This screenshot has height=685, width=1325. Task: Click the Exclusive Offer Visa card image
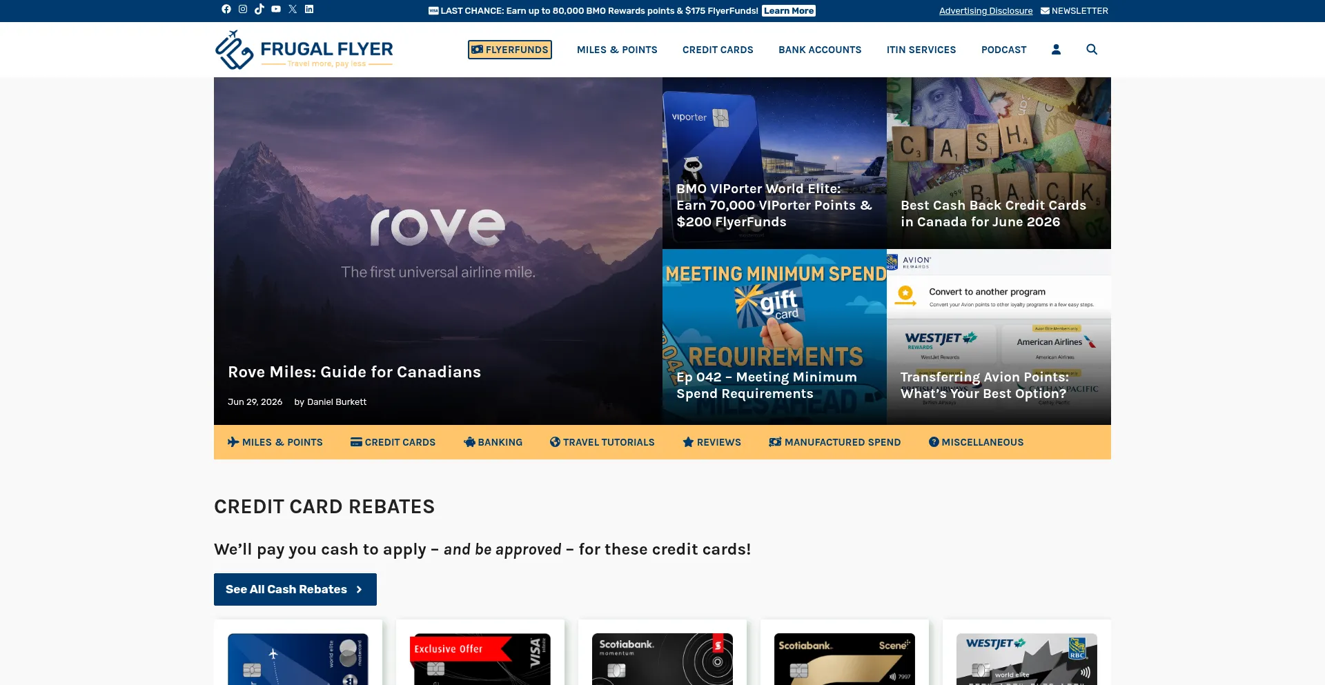pos(480,659)
